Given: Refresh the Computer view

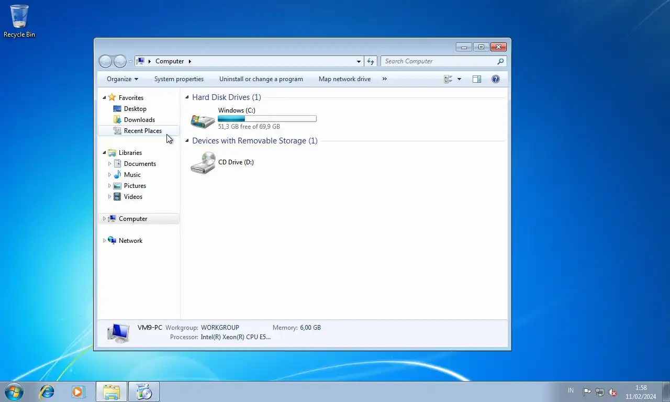Looking at the screenshot, I should [371, 61].
